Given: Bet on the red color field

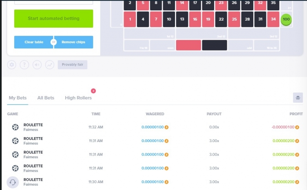Looking at the screenshot, I should click(188, 45).
